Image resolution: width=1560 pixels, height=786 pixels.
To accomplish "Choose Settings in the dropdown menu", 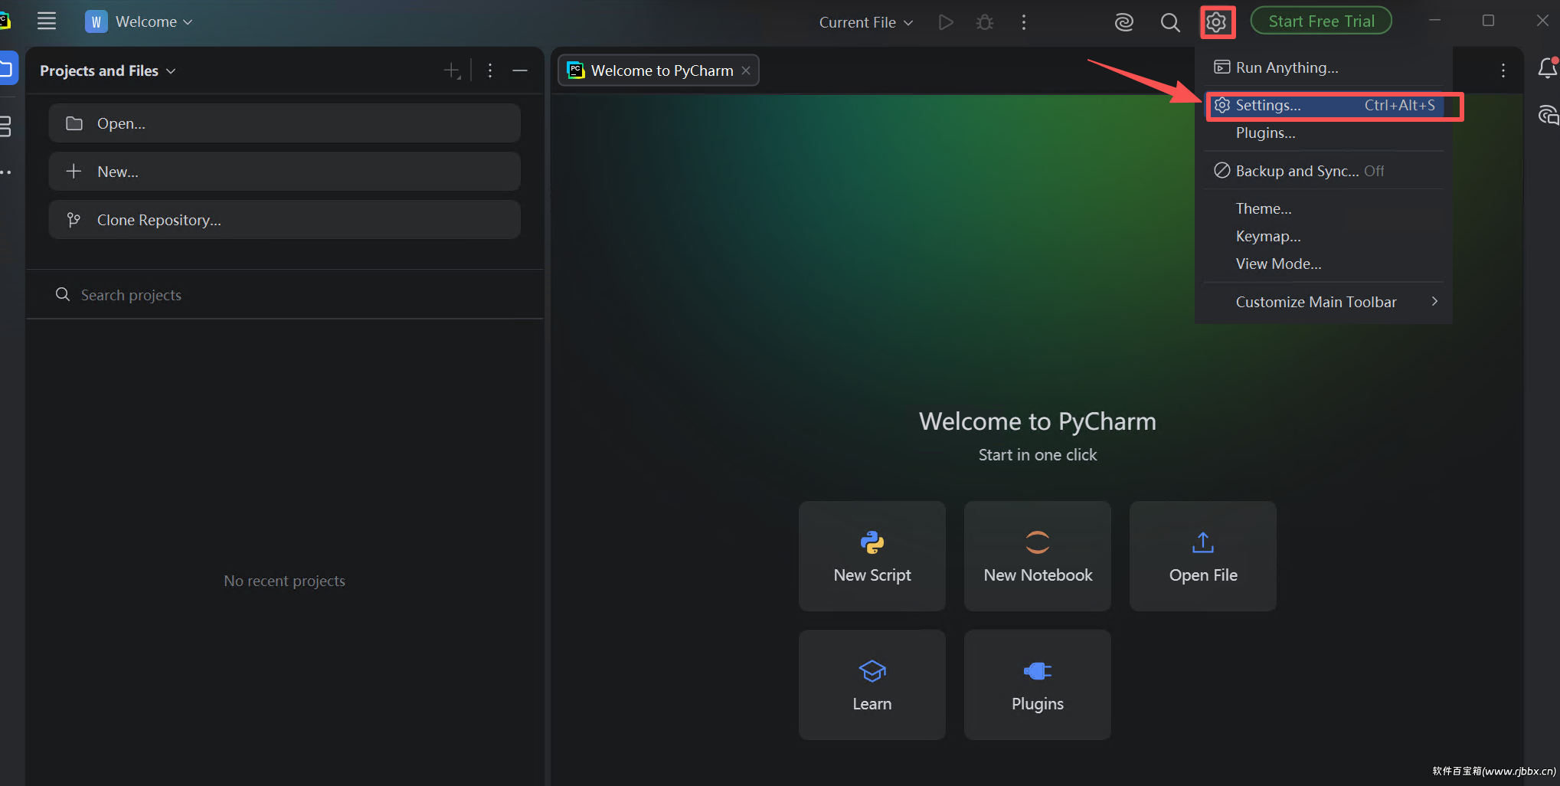I will (x=1323, y=105).
